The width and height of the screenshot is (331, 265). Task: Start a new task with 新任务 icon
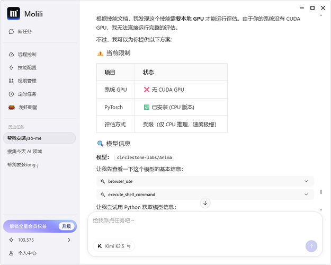click(x=11, y=31)
